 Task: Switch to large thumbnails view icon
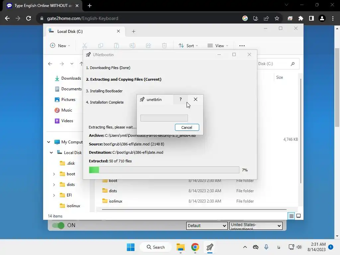tap(298, 216)
